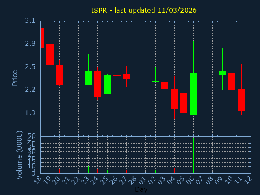Click the 1.9 price tick label

29,113
